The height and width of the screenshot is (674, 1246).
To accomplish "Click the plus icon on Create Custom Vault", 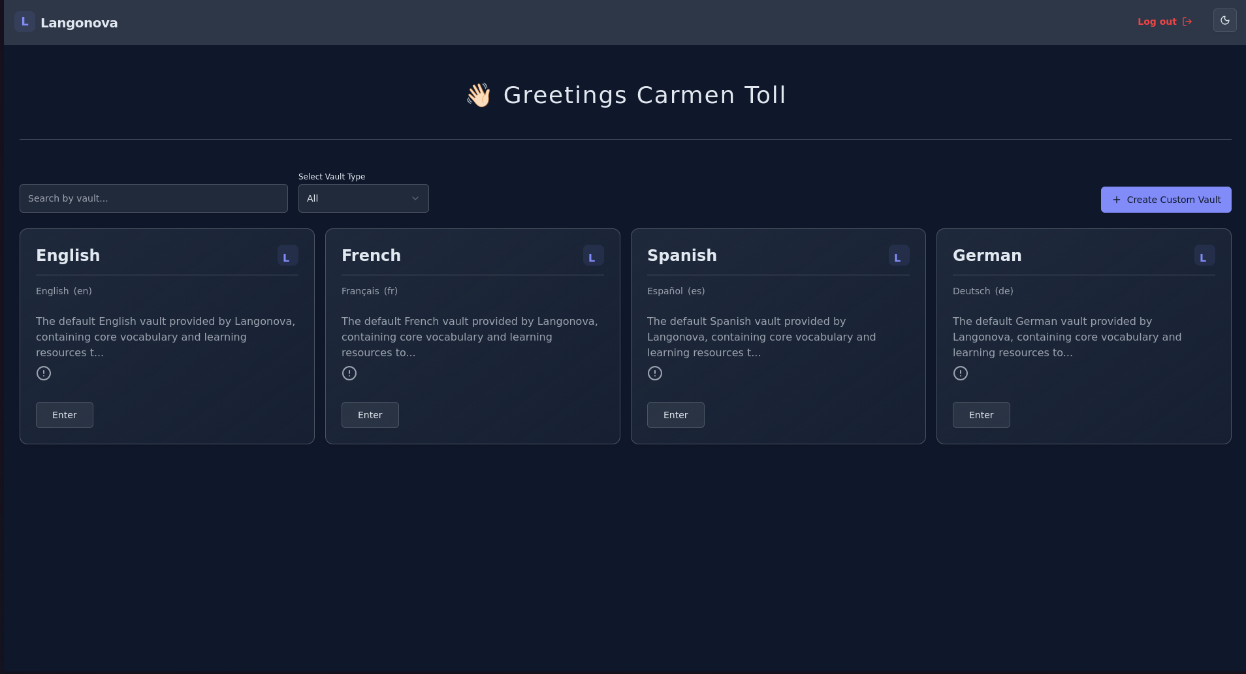I will click(x=1115, y=200).
